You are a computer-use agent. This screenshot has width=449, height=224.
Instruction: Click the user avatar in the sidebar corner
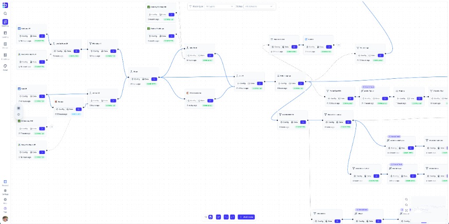(x=5, y=219)
